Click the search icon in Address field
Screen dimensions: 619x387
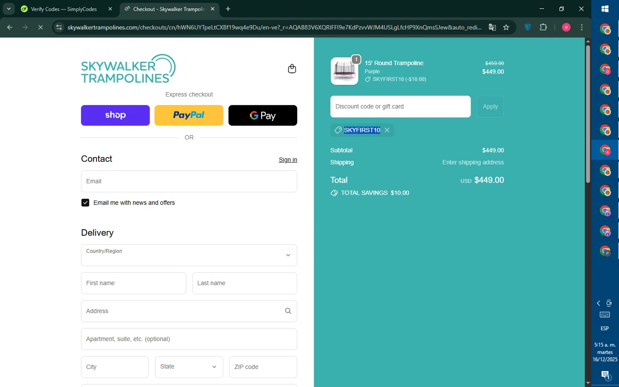pos(288,311)
